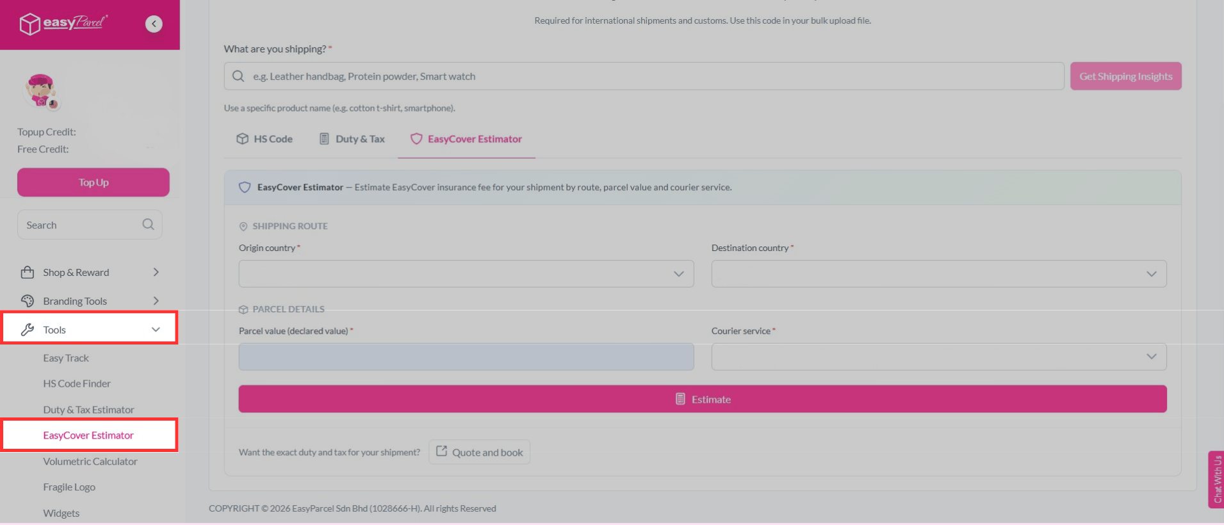Click the magnifier icon in the shipping search
This screenshot has height=525, width=1224.
(x=238, y=76)
